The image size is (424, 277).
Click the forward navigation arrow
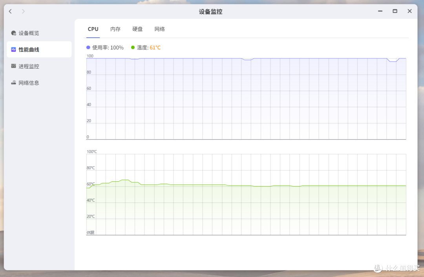[23, 11]
